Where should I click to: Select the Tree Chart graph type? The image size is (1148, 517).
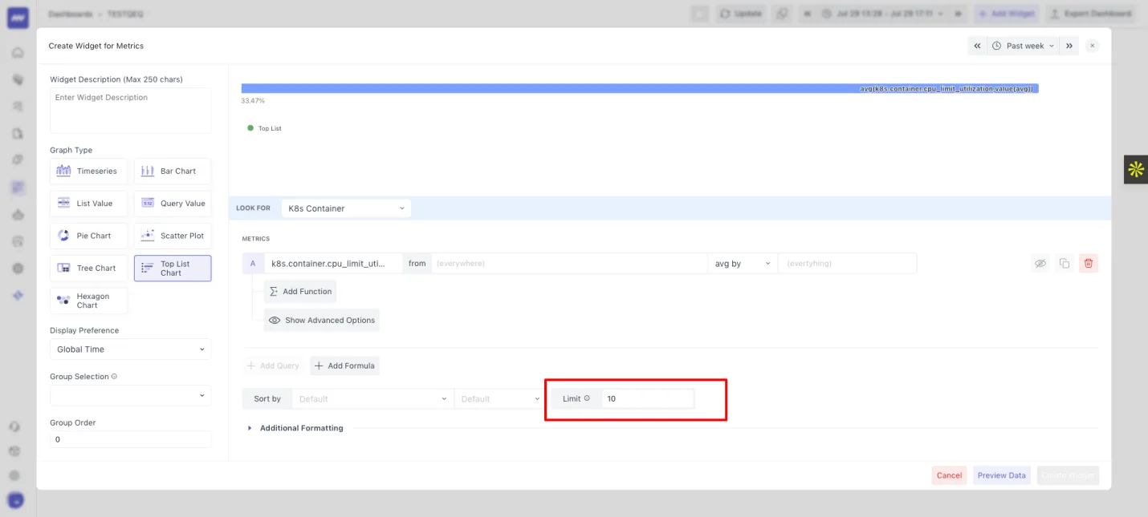(88, 268)
